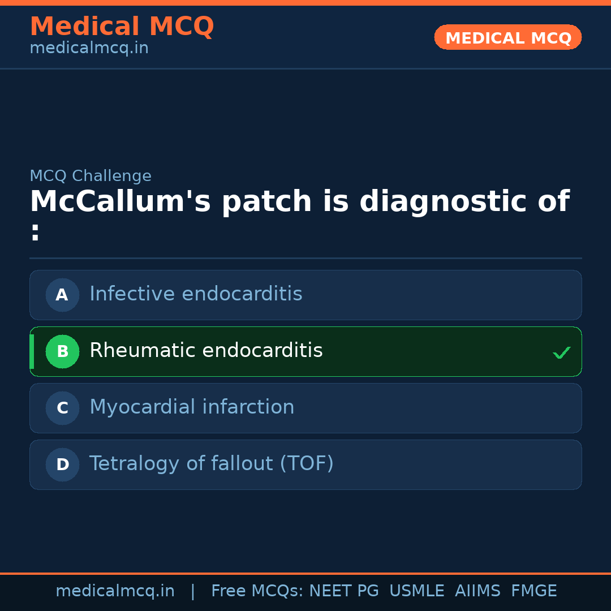Switch to the USMLE section
This screenshot has width=611, height=611.
click(417, 591)
